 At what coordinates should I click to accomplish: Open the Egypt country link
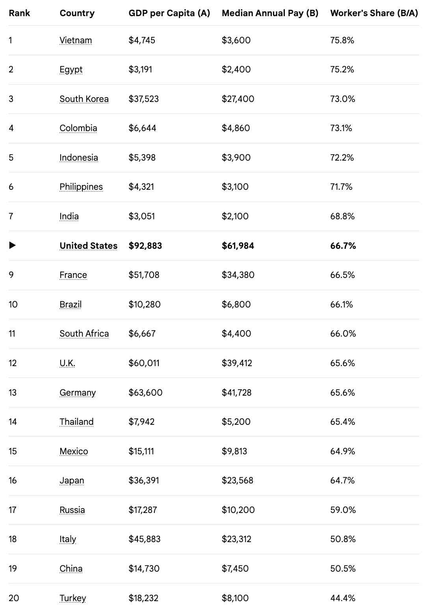click(x=71, y=69)
